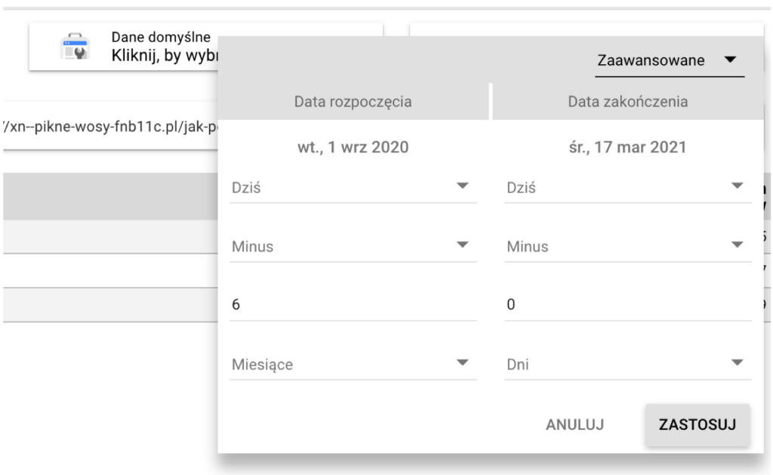Select the Data zakończenia header
Image resolution: width=773 pixels, height=475 pixels.
click(628, 102)
